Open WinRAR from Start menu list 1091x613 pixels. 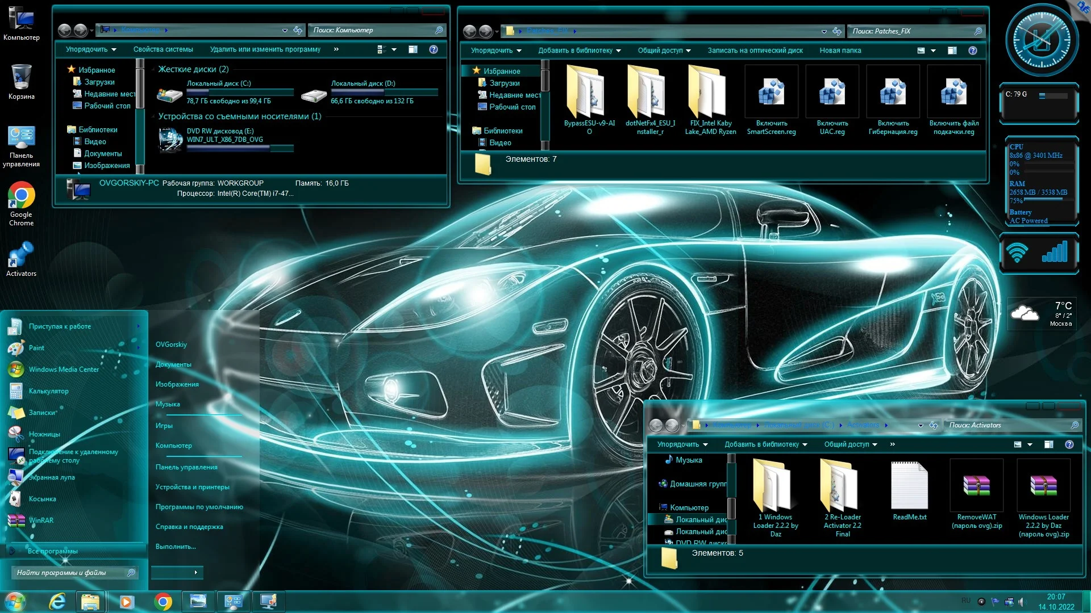pyautogui.click(x=41, y=520)
